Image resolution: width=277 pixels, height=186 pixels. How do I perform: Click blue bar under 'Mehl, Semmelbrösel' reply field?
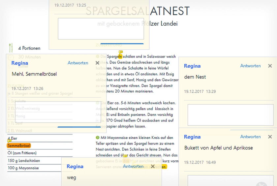pyautogui.click(x=79, y=127)
